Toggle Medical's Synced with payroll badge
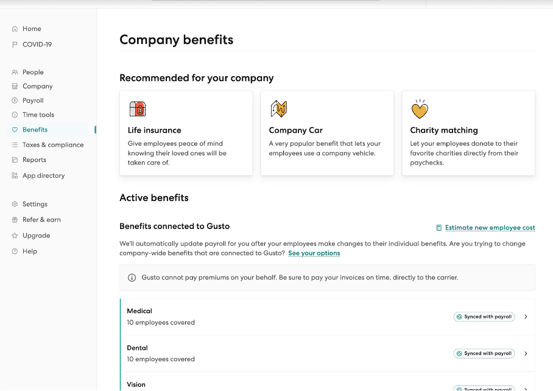 click(x=484, y=316)
